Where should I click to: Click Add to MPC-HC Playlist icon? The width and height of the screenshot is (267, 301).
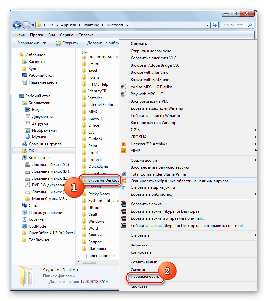(124, 87)
